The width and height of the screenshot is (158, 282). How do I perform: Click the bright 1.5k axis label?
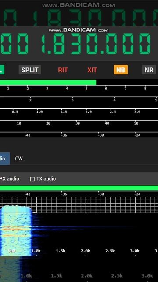pyautogui.click(x=61, y=251)
